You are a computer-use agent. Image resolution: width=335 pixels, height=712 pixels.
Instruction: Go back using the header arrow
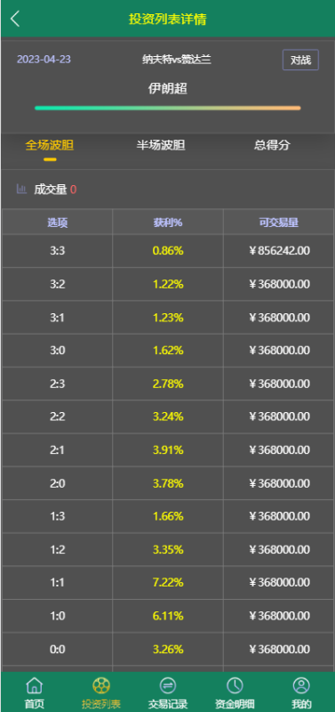pos(15,19)
